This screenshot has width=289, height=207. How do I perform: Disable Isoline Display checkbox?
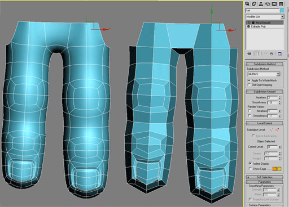pos(250,164)
